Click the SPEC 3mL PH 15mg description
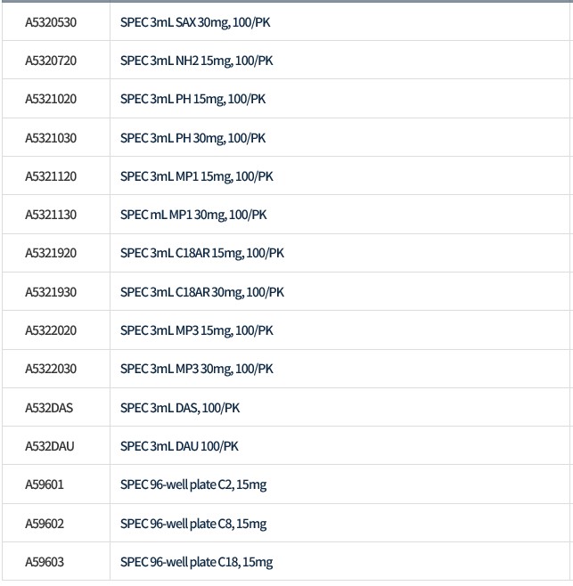This screenshot has height=586, width=573. tap(192, 99)
